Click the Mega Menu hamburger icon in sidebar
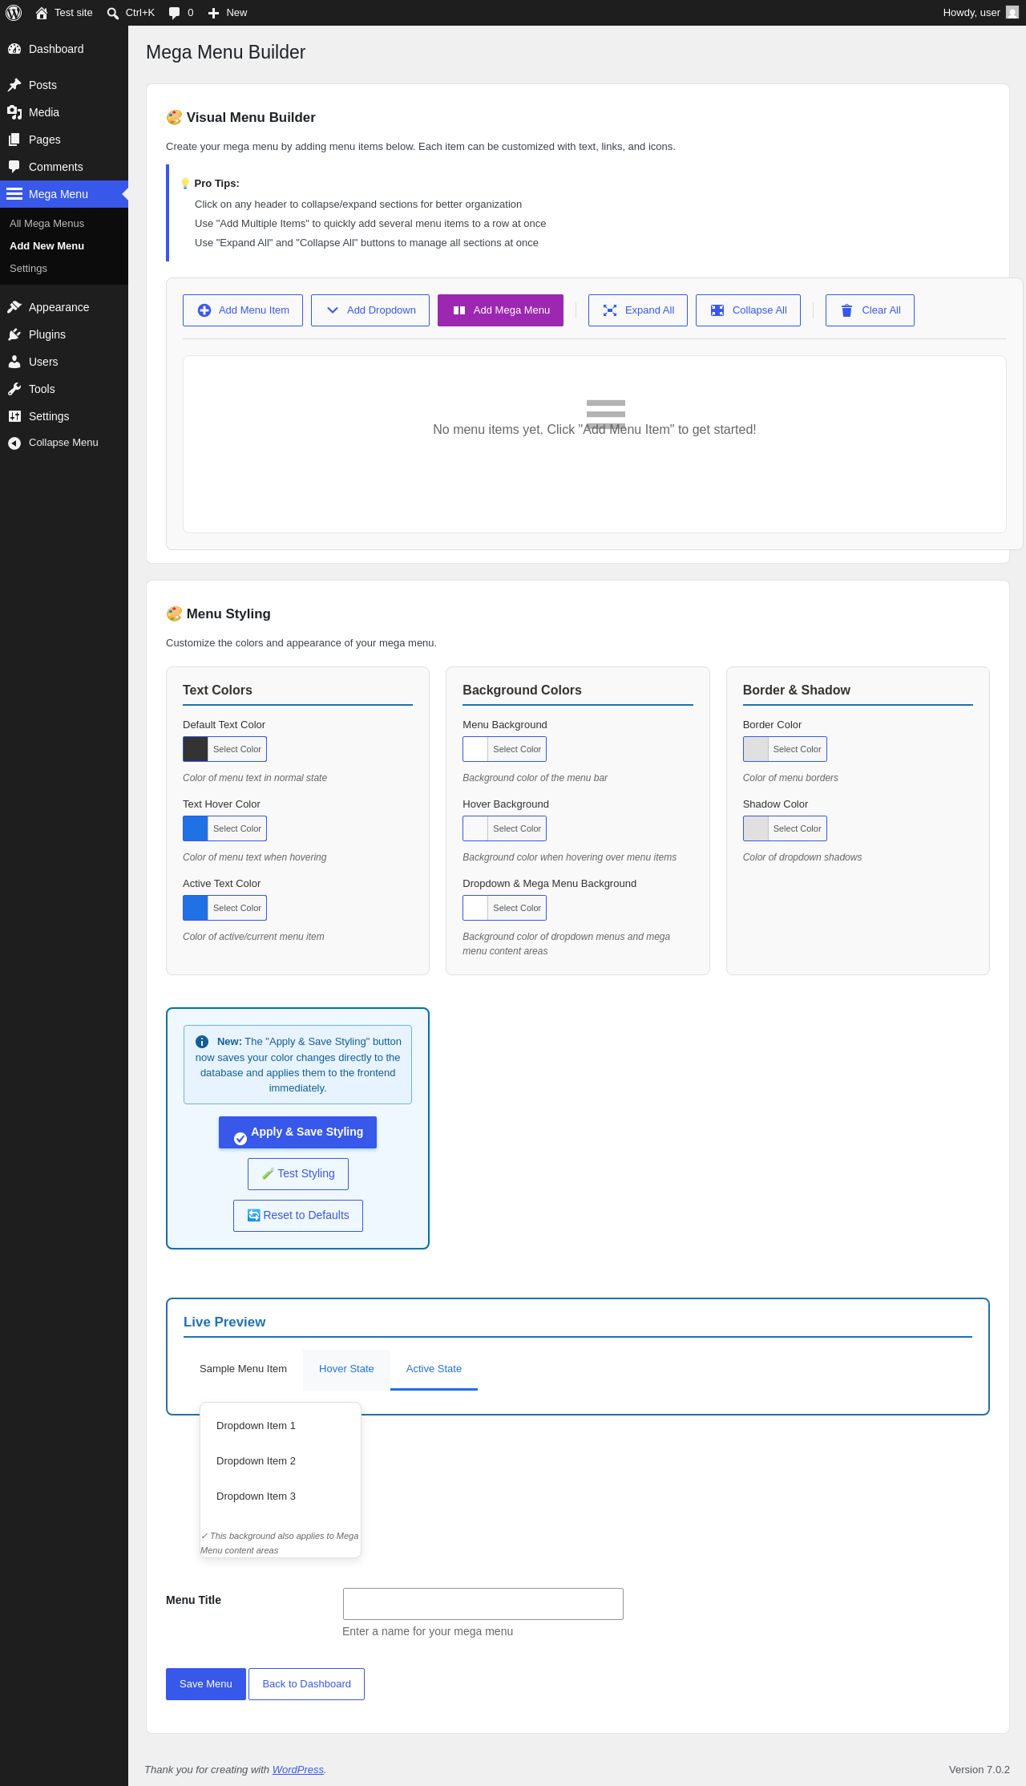1026x1786 pixels. click(x=14, y=194)
